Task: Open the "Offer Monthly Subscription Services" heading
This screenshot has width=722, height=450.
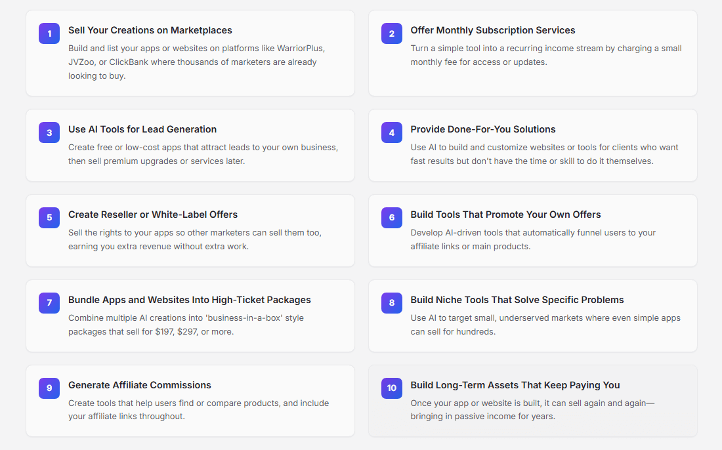Action: (x=492, y=30)
